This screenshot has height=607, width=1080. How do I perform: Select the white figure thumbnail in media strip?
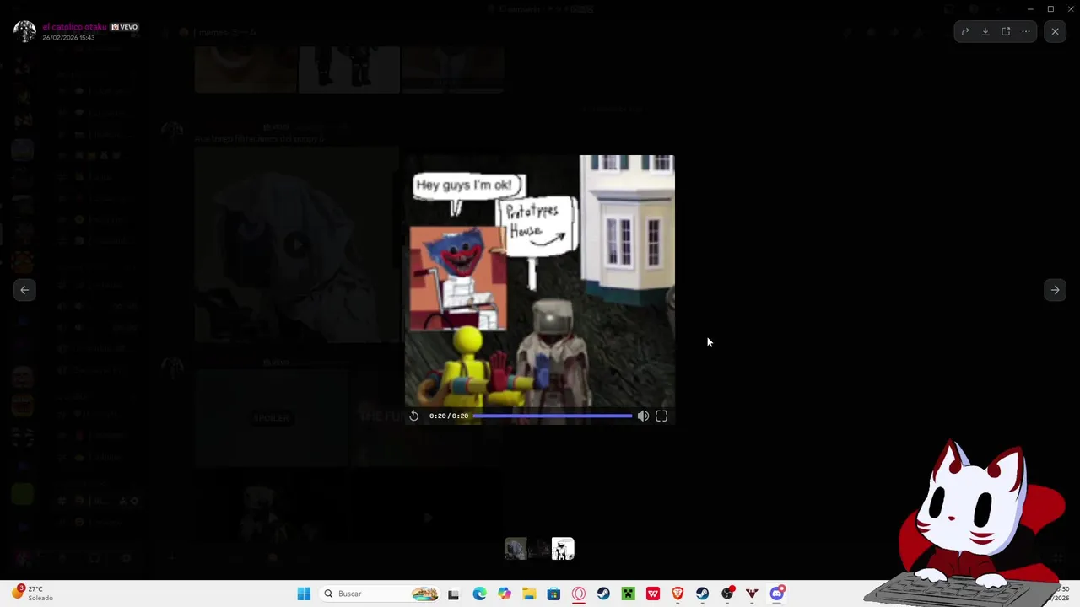click(563, 549)
